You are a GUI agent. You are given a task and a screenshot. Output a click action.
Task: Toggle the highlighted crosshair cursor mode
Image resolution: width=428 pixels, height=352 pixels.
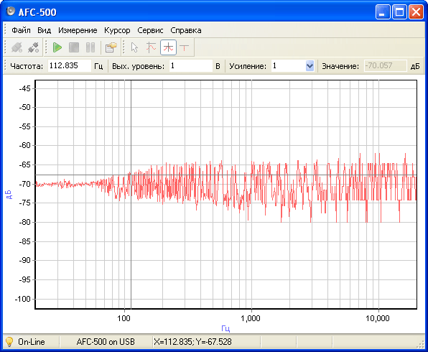tap(168, 47)
